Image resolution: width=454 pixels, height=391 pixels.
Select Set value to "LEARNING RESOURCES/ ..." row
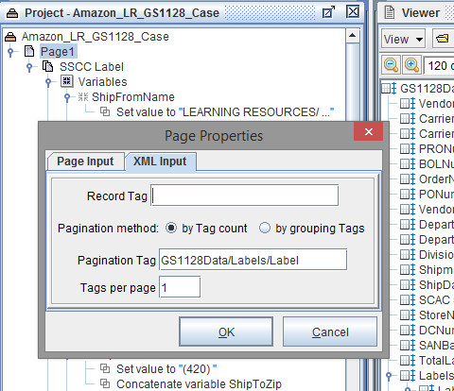click(225, 112)
